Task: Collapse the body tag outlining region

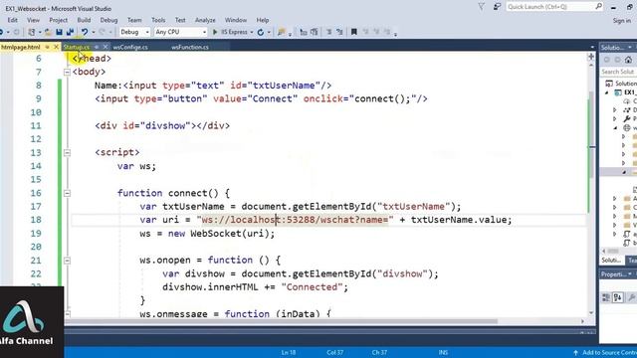Action: [67, 73]
